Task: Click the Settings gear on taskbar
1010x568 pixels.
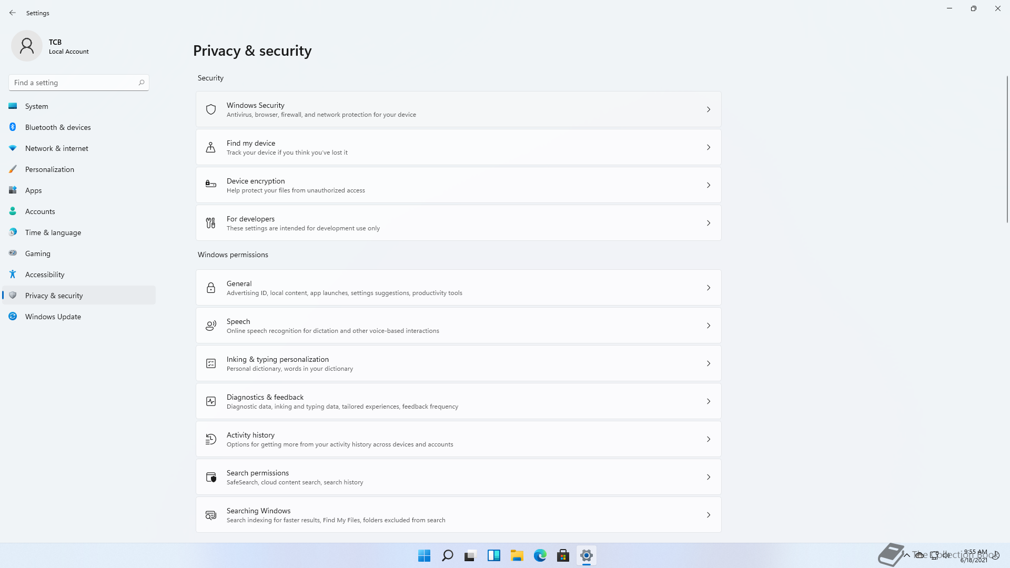Action: 587,555
